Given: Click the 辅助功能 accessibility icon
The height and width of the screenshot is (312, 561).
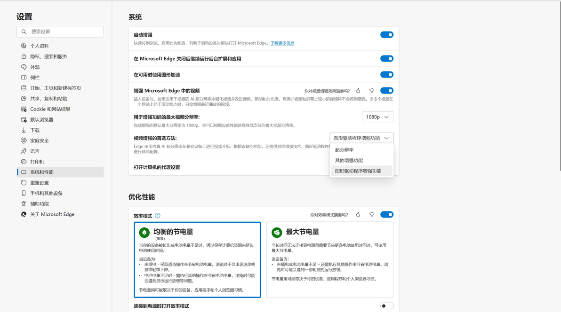Looking at the screenshot, I should (24, 204).
